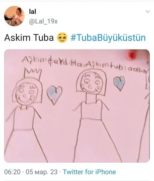
Task: Click the handwritten caption atop the drawing
Action: pos(85,64)
